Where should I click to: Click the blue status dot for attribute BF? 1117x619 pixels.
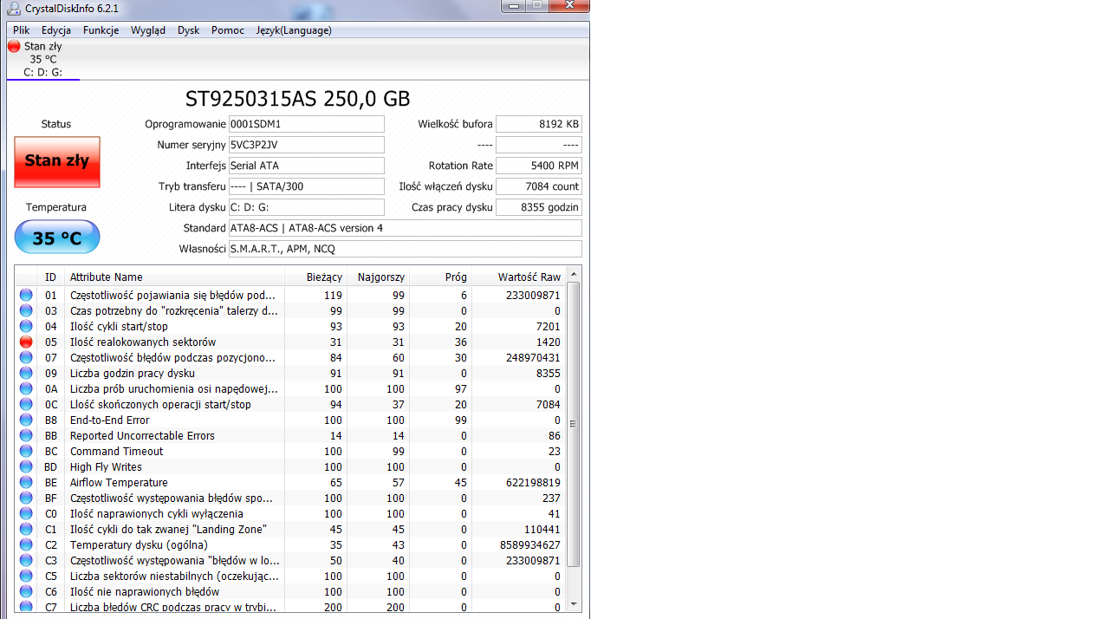coord(26,498)
